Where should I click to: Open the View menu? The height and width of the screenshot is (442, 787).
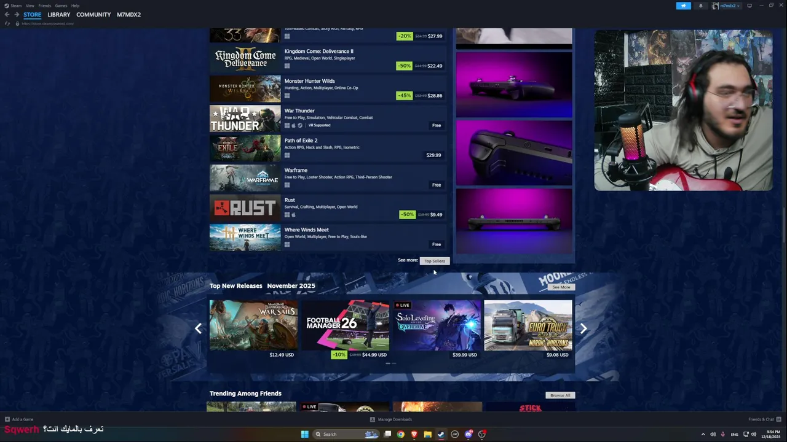pos(30,6)
